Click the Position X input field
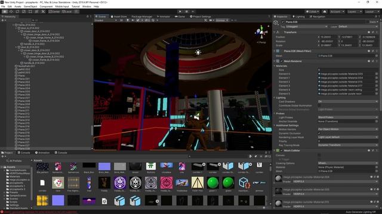 (x=329, y=37)
